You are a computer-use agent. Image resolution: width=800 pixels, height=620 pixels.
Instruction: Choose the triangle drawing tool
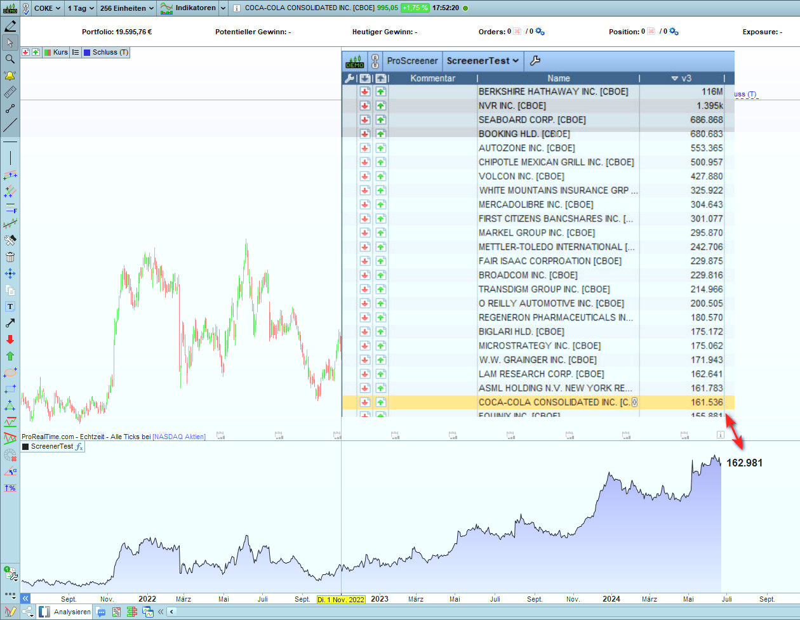pos(10,406)
